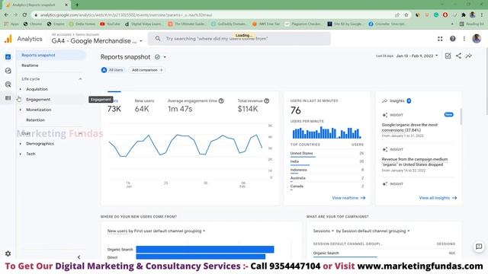Open the View realtime link

click(348, 198)
